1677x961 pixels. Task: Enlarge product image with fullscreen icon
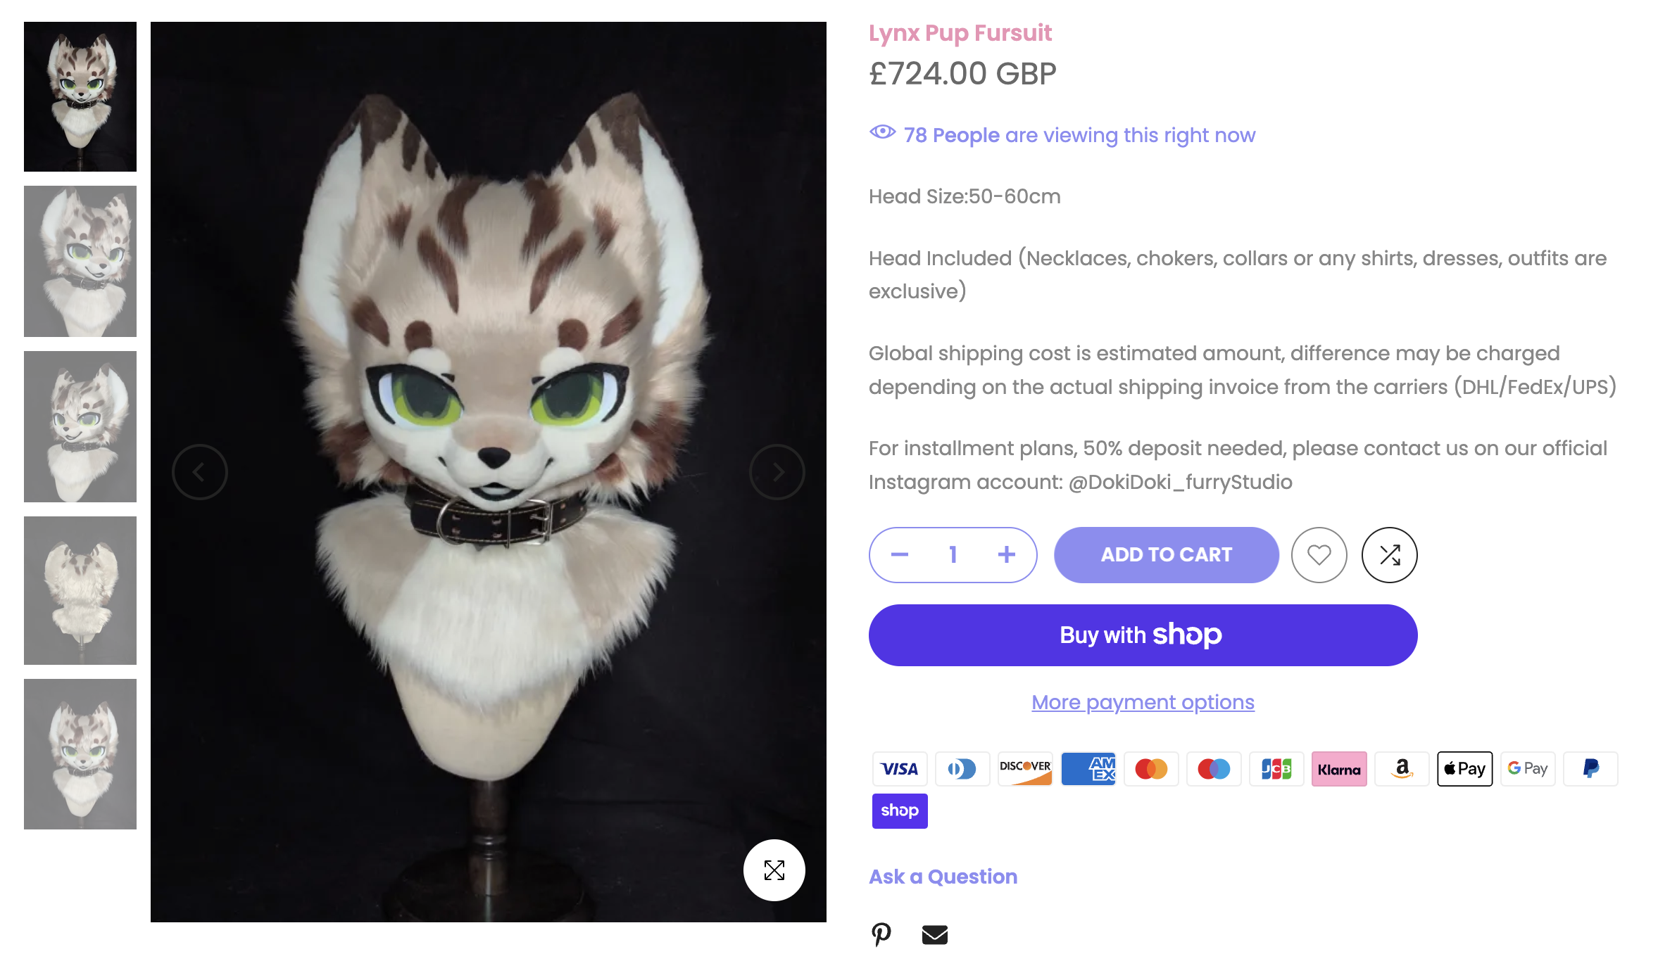[774, 870]
